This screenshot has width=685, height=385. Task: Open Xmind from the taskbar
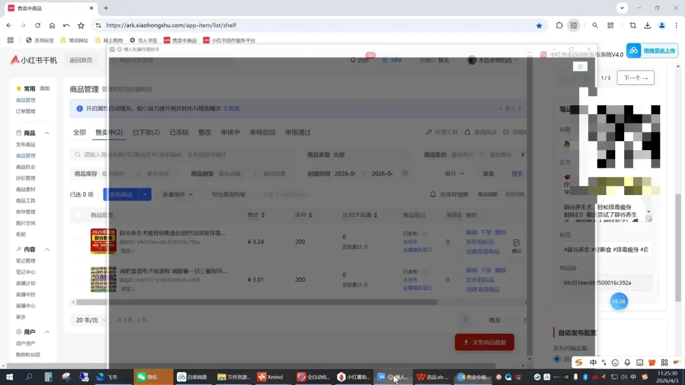click(x=270, y=377)
